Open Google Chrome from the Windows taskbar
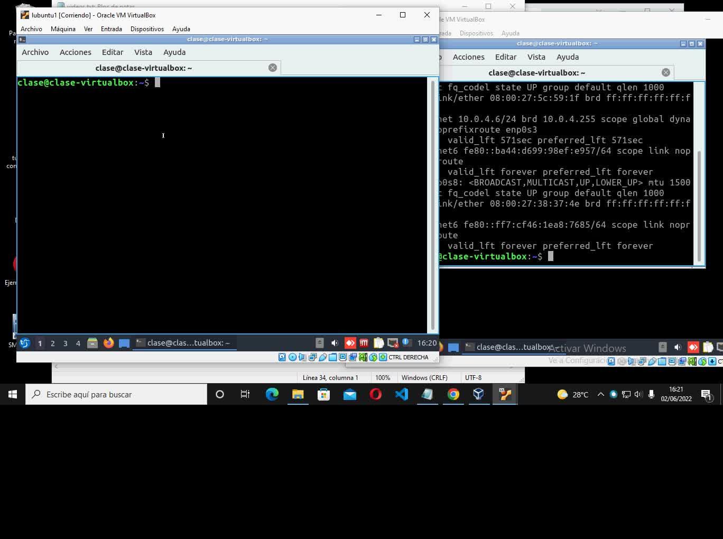The image size is (723, 539). pos(453,394)
